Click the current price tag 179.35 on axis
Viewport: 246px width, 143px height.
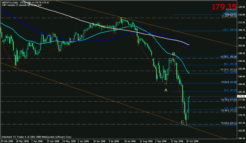tap(241, 97)
